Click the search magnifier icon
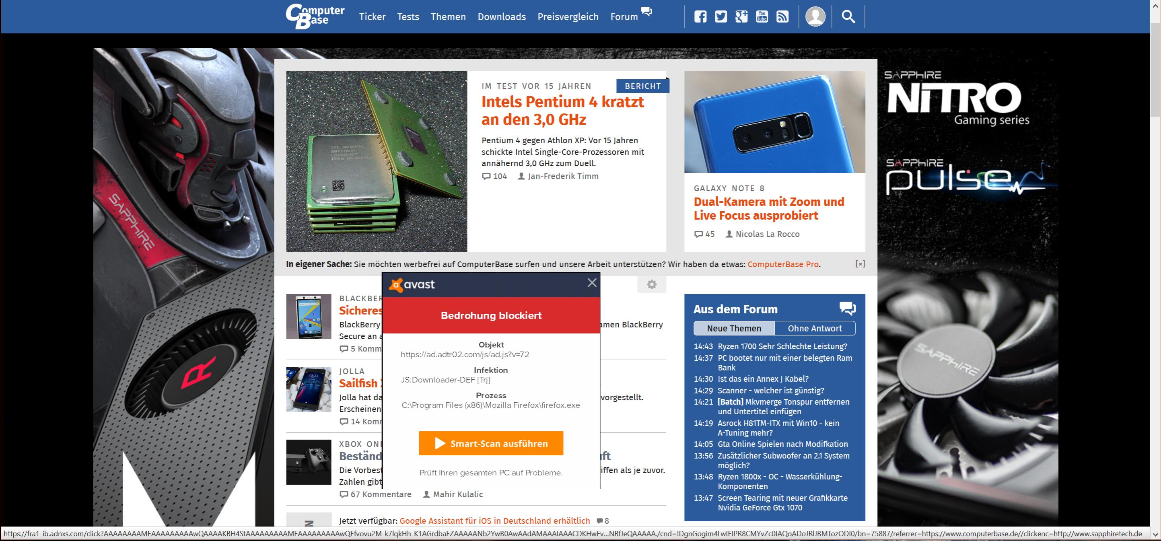Viewport: 1161px width, 541px height. tap(848, 16)
